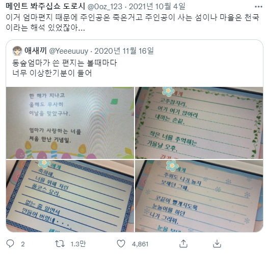266x254 pixels.
Task: Open the 애새끼 display name
Action: (36, 51)
